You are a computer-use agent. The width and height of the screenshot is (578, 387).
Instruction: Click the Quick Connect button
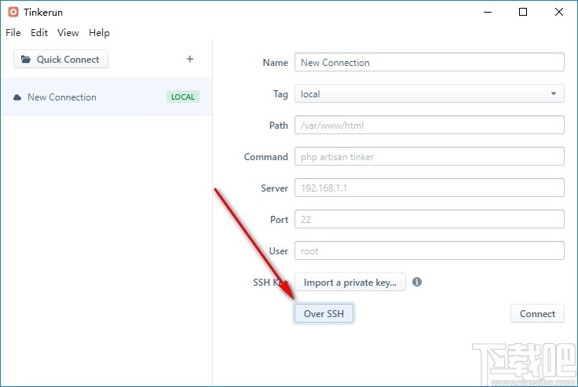60,59
